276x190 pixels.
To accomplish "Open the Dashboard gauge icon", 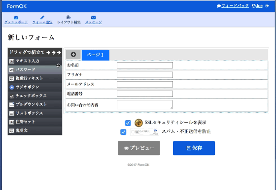I will (x=16, y=17).
